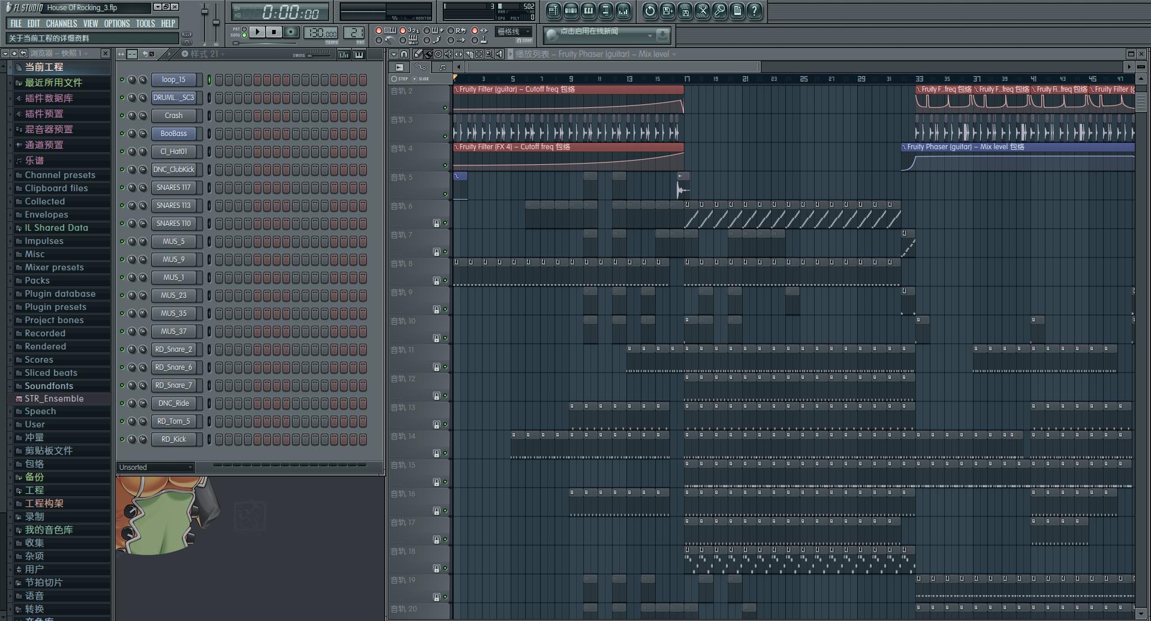Adjust the swing slider
Image resolution: width=1151 pixels, height=621 pixels.
point(318,54)
